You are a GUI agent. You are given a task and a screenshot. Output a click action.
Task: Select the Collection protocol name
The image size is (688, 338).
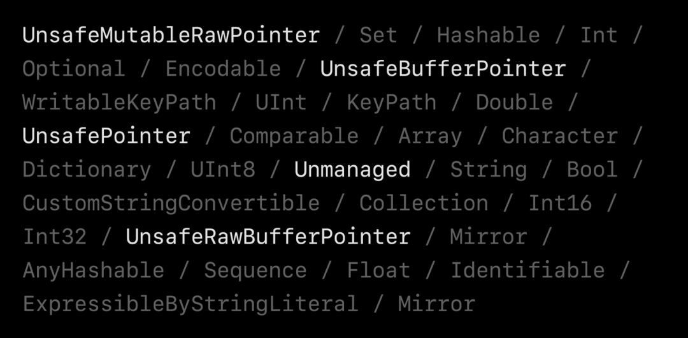coord(424,203)
